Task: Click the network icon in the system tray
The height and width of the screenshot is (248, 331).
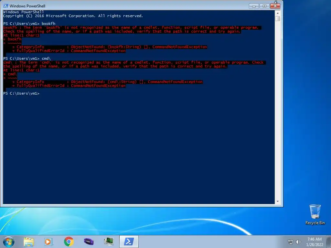Action: [x=291, y=242]
